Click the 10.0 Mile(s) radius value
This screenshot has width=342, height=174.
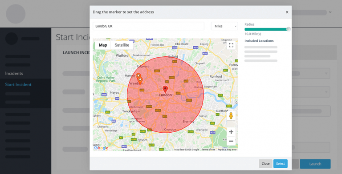[252, 34]
